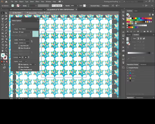
Task: Choose the radial gradient type icon
Action: click(141, 38)
